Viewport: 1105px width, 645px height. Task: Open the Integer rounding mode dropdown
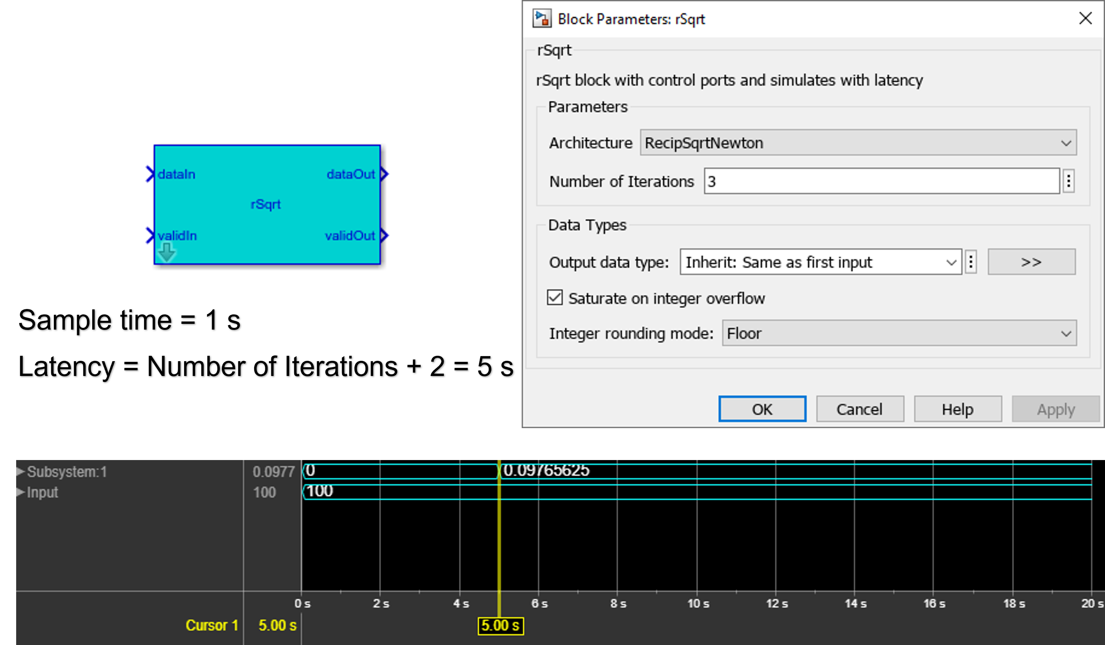pos(1066,333)
